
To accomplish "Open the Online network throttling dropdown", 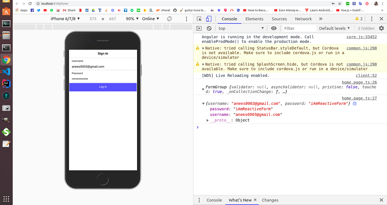I will tap(150, 19).
